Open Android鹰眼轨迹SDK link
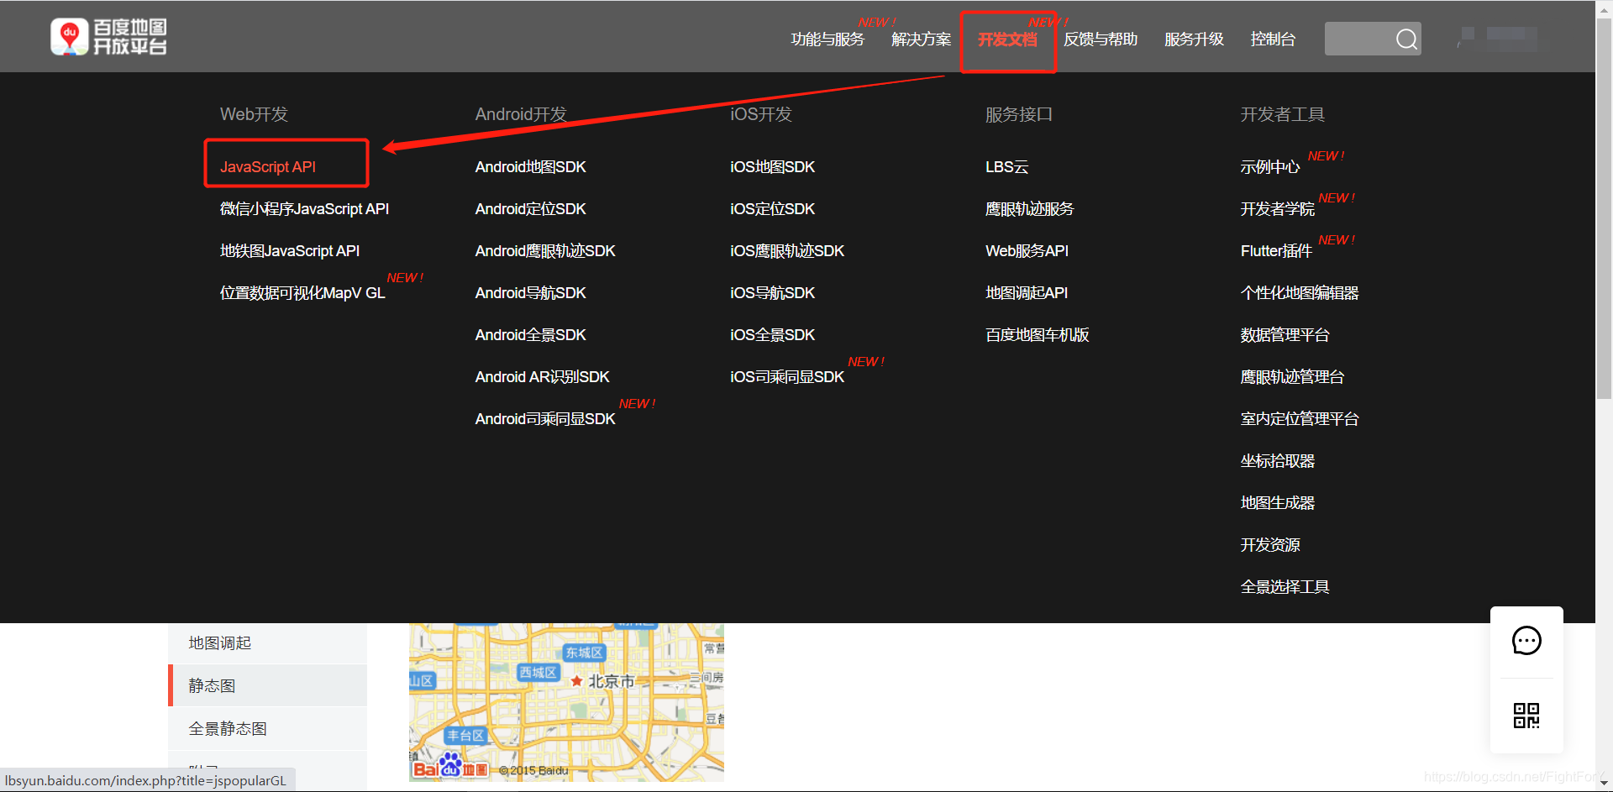 point(545,251)
